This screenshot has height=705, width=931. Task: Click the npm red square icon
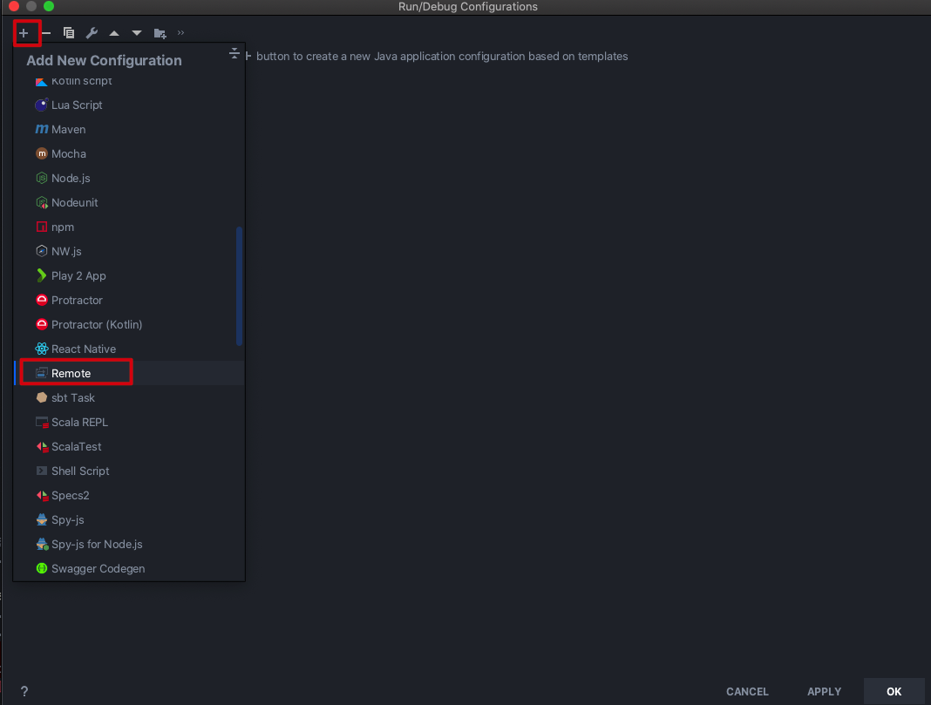42,227
